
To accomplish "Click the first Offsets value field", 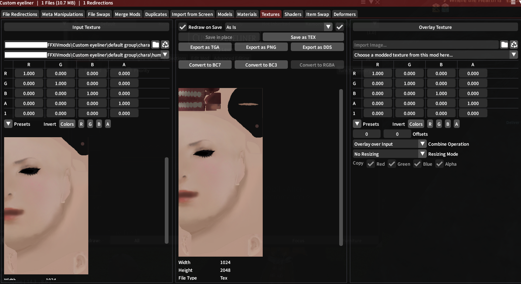I will pos(367,134).
